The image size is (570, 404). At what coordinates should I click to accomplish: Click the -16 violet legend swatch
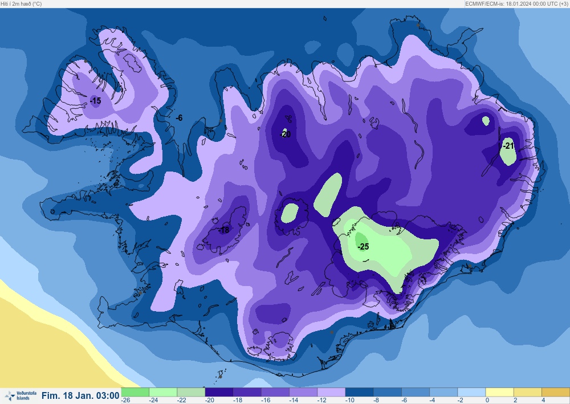coord(275,392)
